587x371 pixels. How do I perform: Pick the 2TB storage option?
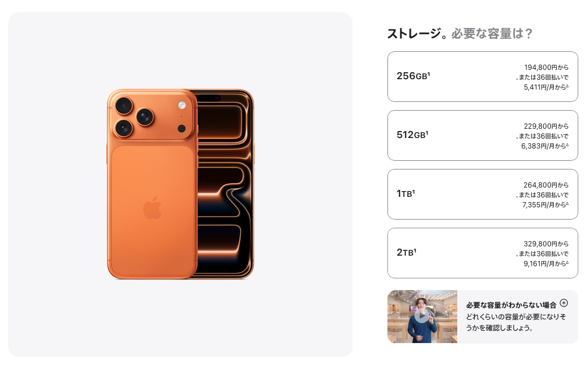(x=482, y=253)
